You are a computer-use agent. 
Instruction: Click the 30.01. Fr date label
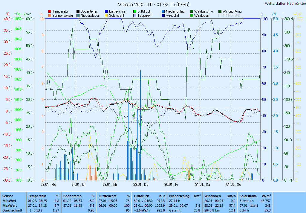pos(171,185)
